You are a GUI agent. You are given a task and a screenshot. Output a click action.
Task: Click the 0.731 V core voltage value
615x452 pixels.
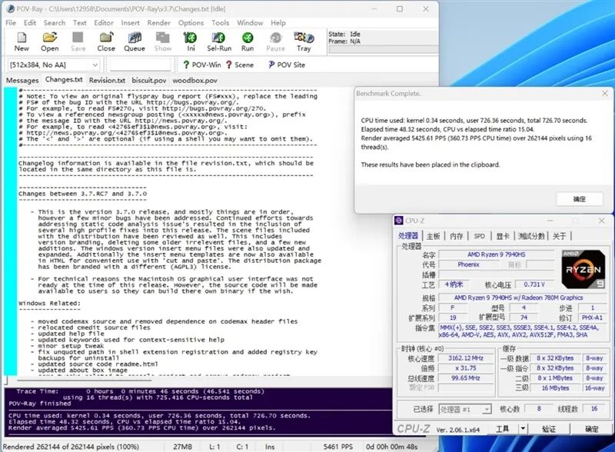pyautogui.click(x=534, y=284)
